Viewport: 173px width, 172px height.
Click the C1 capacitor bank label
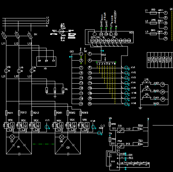pyautogui.click(x=18, y=147)
